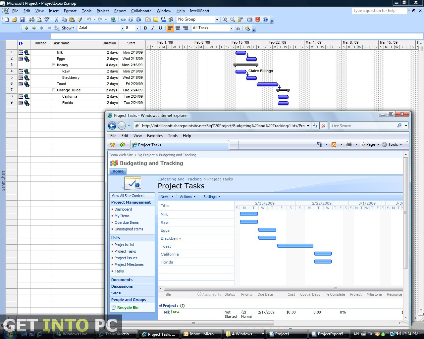Open the Overdue Items link
This screenshot has width=424, height=339.
tap(127, 222)
